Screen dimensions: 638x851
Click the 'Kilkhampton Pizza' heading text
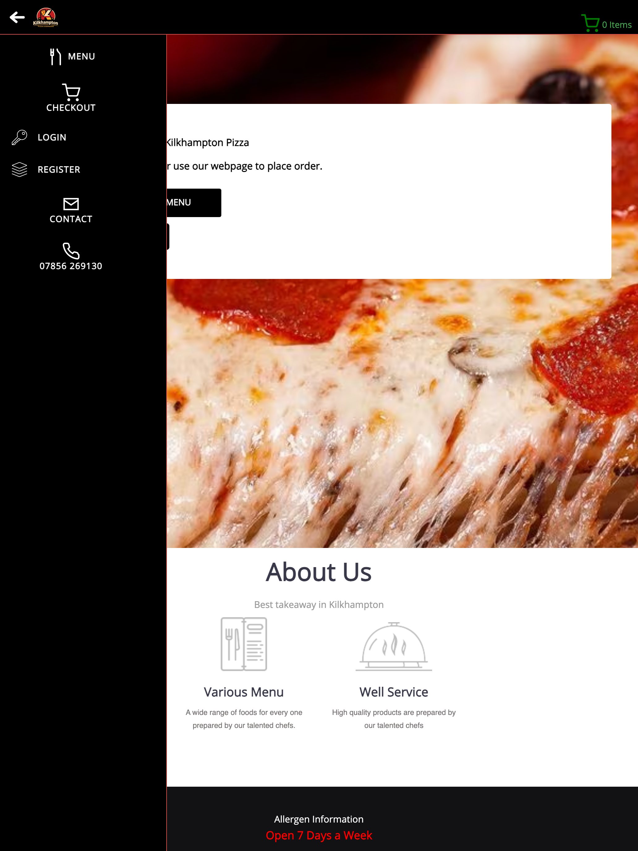tap(208, 143)
